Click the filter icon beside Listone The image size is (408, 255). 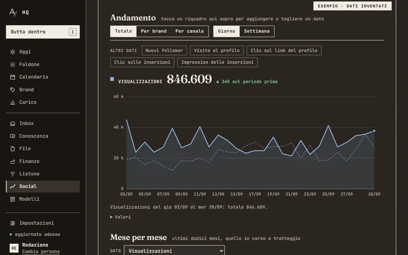click(x=12, y=174)
